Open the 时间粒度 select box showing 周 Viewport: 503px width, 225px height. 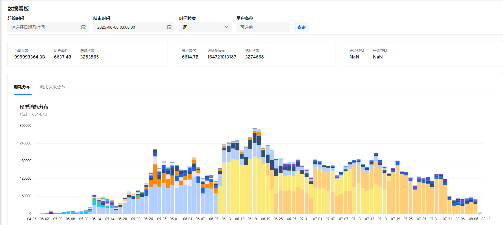[x=205, y=27]
